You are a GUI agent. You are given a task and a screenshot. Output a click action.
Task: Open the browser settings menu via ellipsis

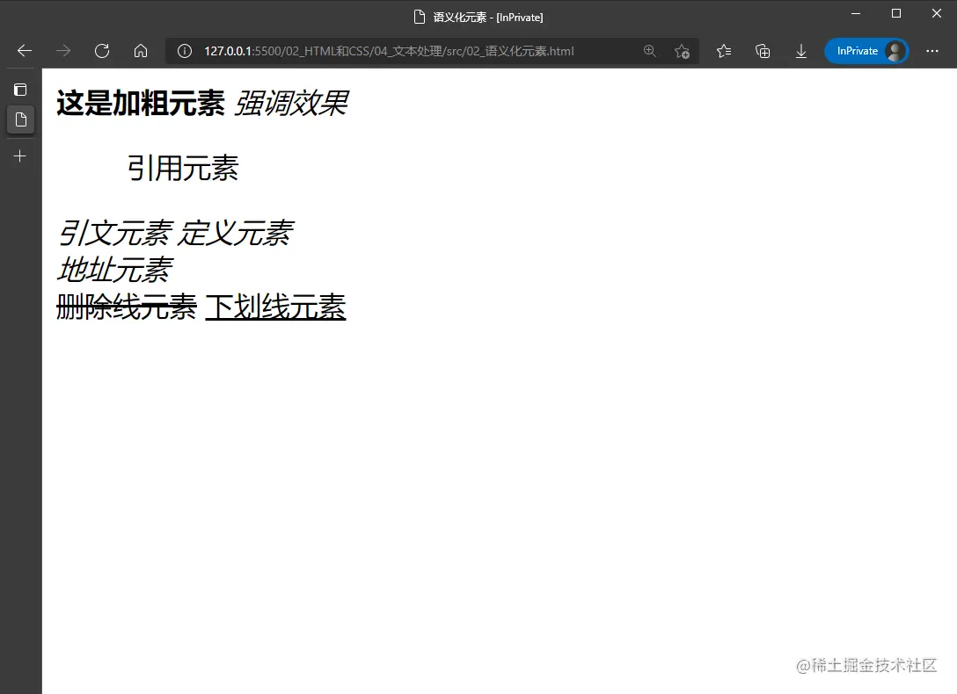tap(932, 51)
